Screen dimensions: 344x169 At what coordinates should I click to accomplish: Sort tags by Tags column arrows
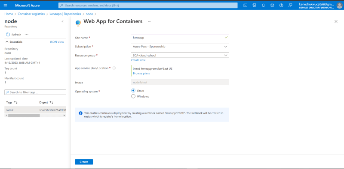pos(16,102)
